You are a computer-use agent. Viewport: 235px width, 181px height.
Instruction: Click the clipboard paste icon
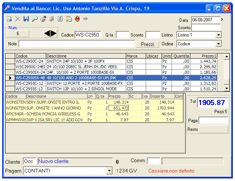click(x=69, y=19)
